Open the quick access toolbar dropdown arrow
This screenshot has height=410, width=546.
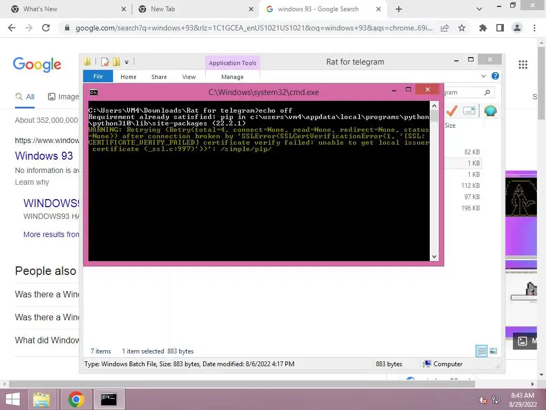click(x=126, y=62)
